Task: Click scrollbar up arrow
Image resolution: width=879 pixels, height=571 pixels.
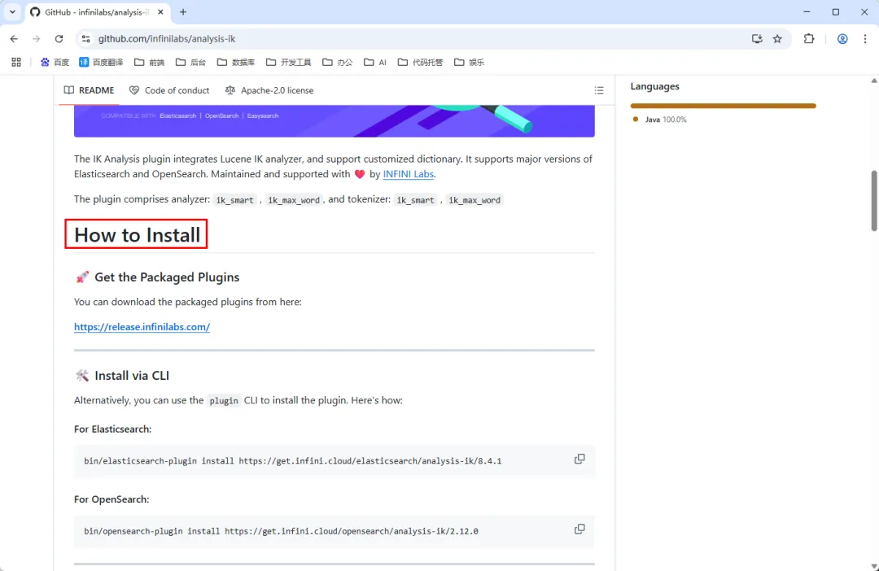Action: (874, 81)
